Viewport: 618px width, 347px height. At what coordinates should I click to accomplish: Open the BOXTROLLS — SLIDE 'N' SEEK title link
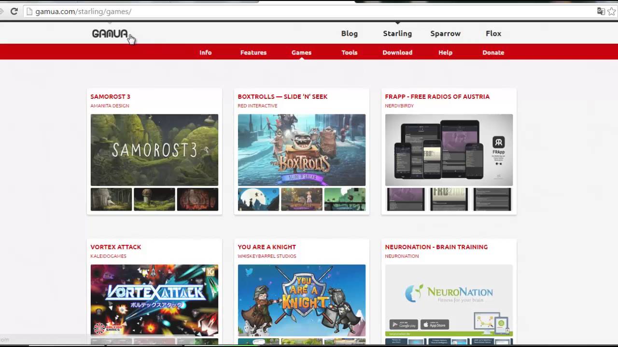point(282,96)
